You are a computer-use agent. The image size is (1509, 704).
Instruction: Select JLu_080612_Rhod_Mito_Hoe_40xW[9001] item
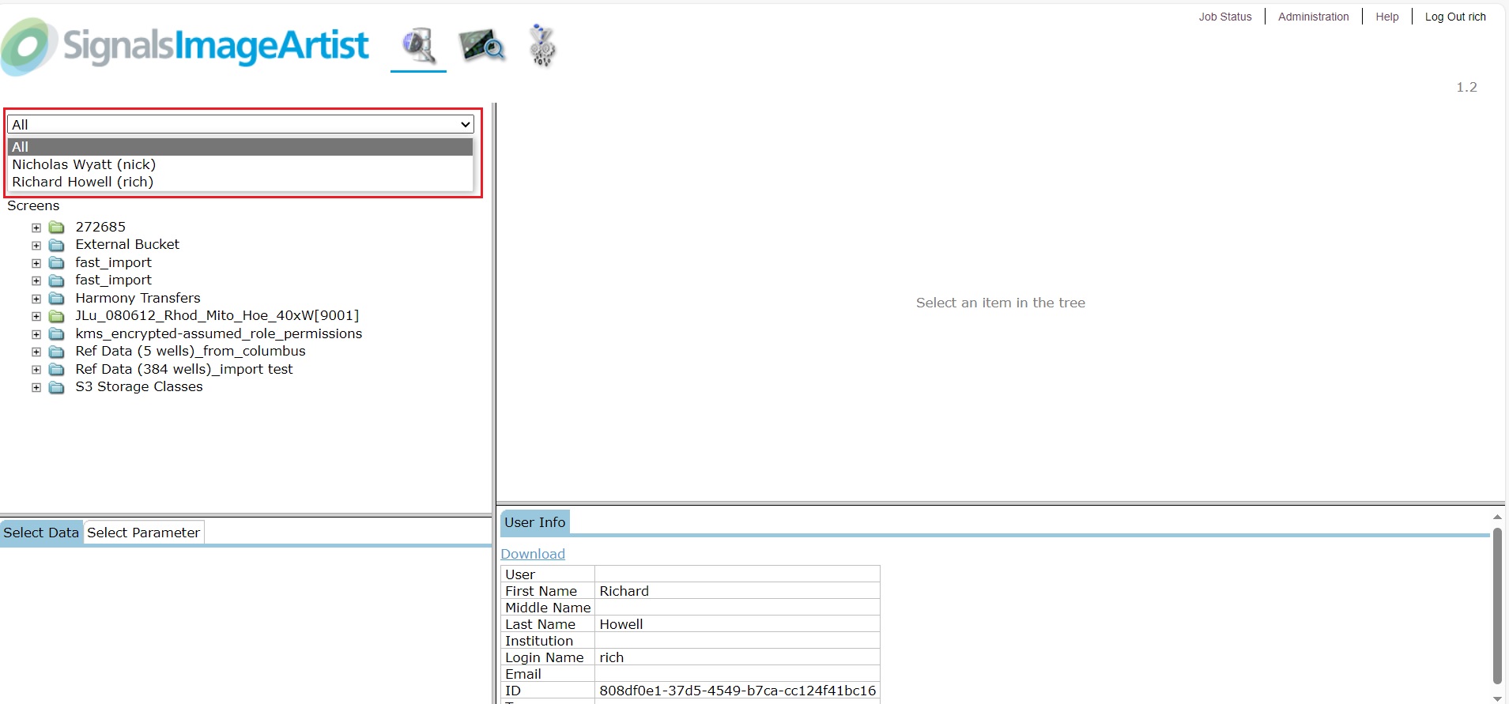217,315
